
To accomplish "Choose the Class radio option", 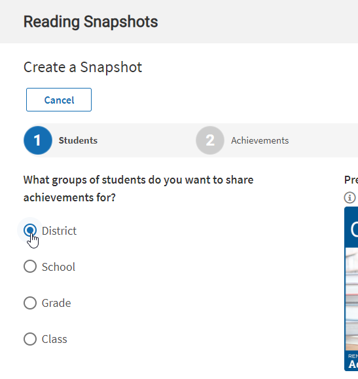I will [30, 339].
